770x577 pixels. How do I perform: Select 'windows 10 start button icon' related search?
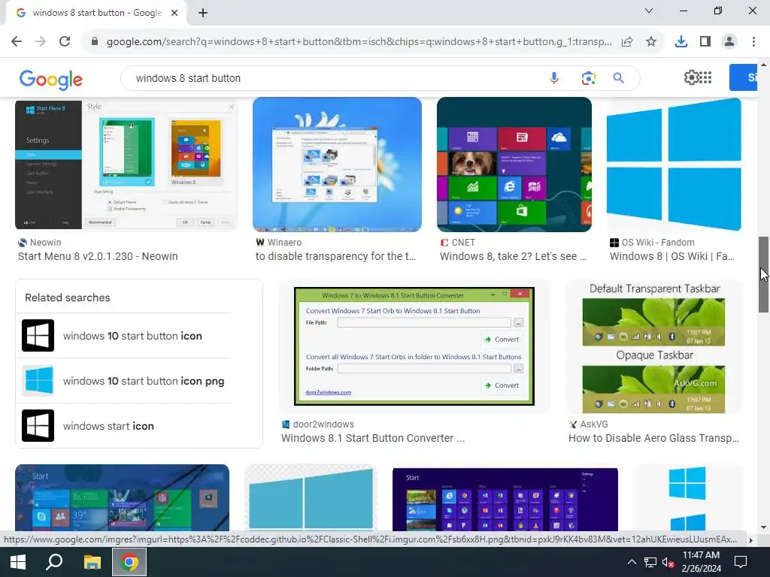pos(123,336)
